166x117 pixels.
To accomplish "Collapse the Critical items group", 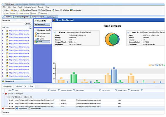I will (x=3, y=94).
